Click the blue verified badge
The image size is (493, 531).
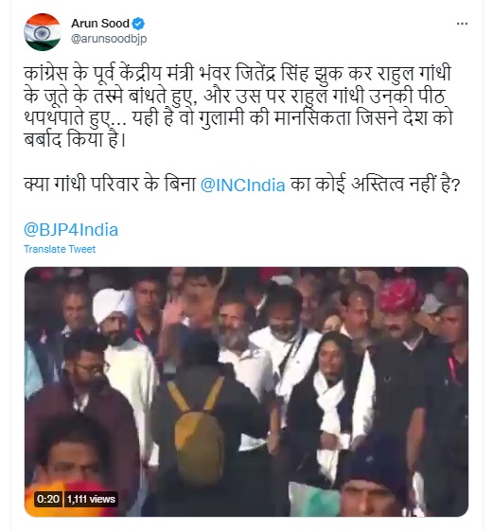click(138, 24)
